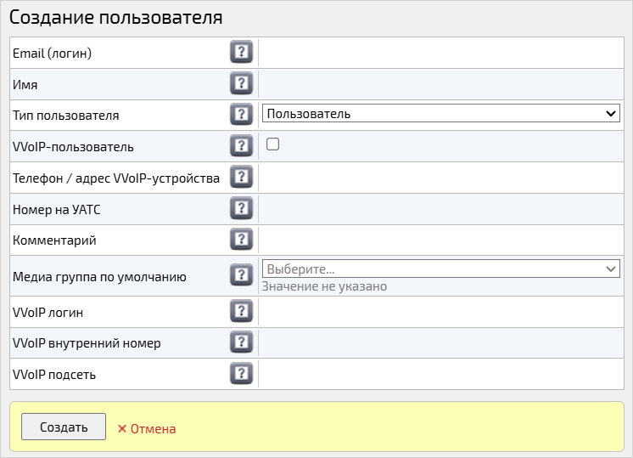Show help for VVoIP внутренний номер
The image size is (633, 458).
pos(242,342)
